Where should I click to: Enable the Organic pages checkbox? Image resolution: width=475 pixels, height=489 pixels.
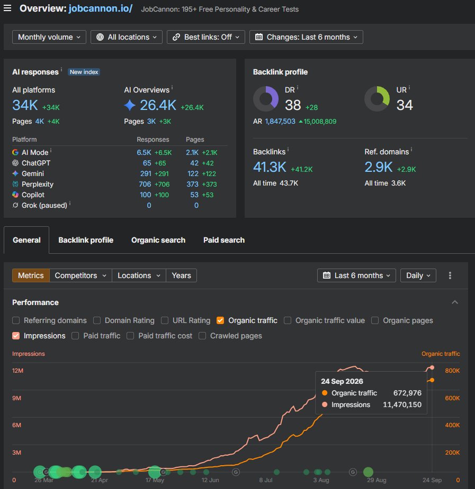point(375,320)
